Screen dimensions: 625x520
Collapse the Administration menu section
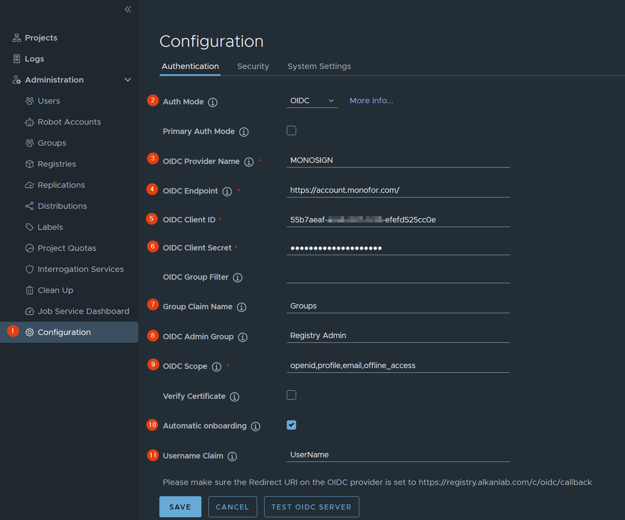tap(128, 80)
